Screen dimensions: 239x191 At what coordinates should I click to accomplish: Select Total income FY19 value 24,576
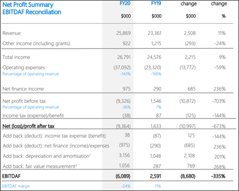click(154, 57)
